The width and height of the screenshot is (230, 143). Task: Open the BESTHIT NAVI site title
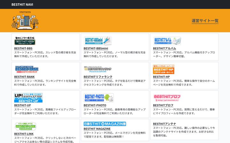click(22, 4)
